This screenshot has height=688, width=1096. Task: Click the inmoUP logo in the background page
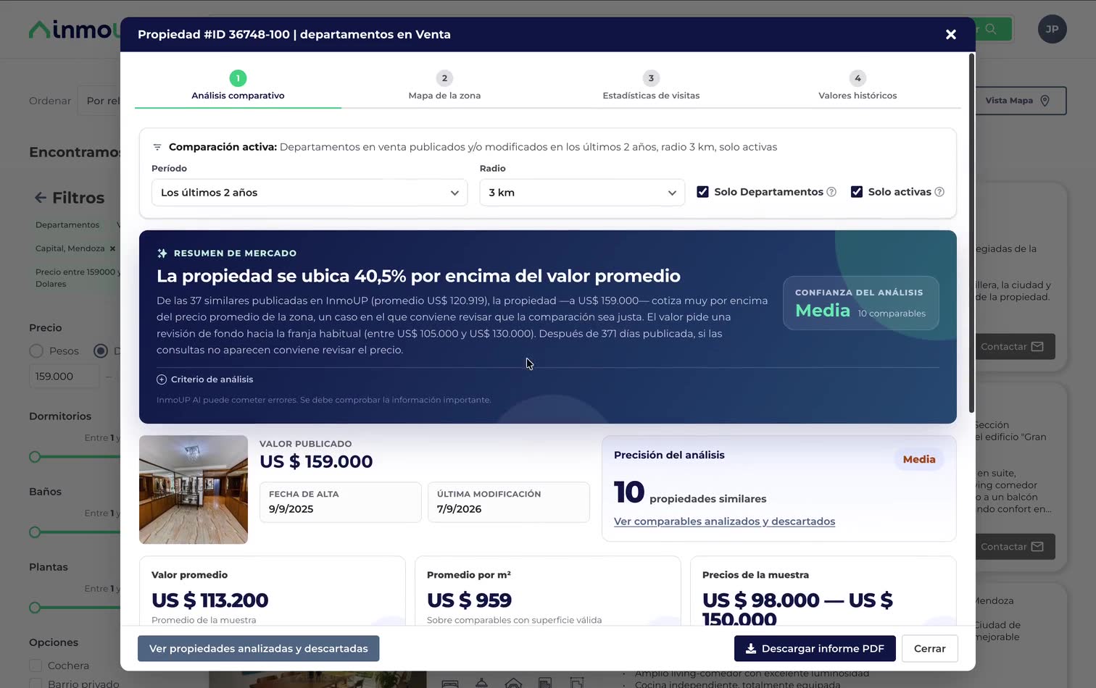[x=75, y=30]
